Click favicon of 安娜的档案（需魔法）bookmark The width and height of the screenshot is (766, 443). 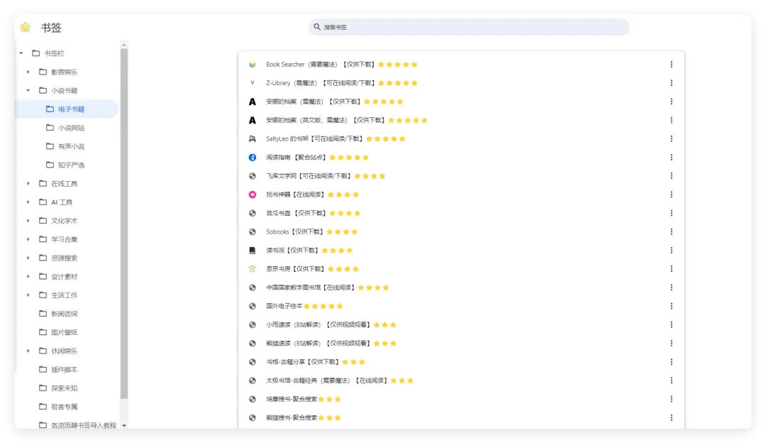(x=252, y=102)
